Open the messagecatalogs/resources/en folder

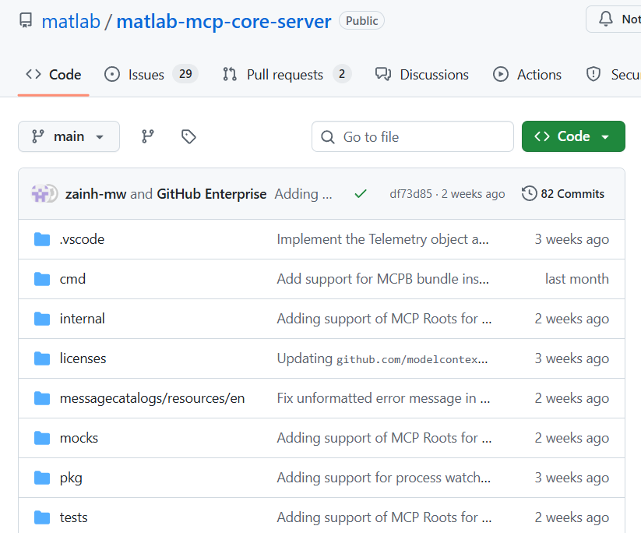(152, 398)
